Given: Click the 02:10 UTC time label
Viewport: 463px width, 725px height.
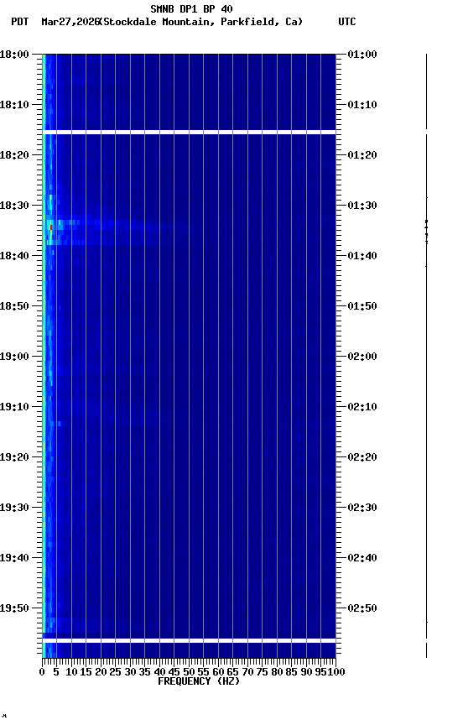Looking at the screenshot, I should [x=362, y=407].
